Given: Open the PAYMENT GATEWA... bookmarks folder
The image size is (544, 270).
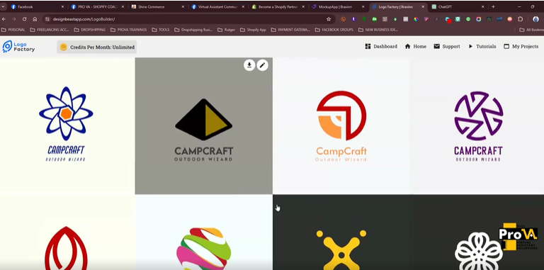Looking at the screenshot, I should click(x=290, y=30).
